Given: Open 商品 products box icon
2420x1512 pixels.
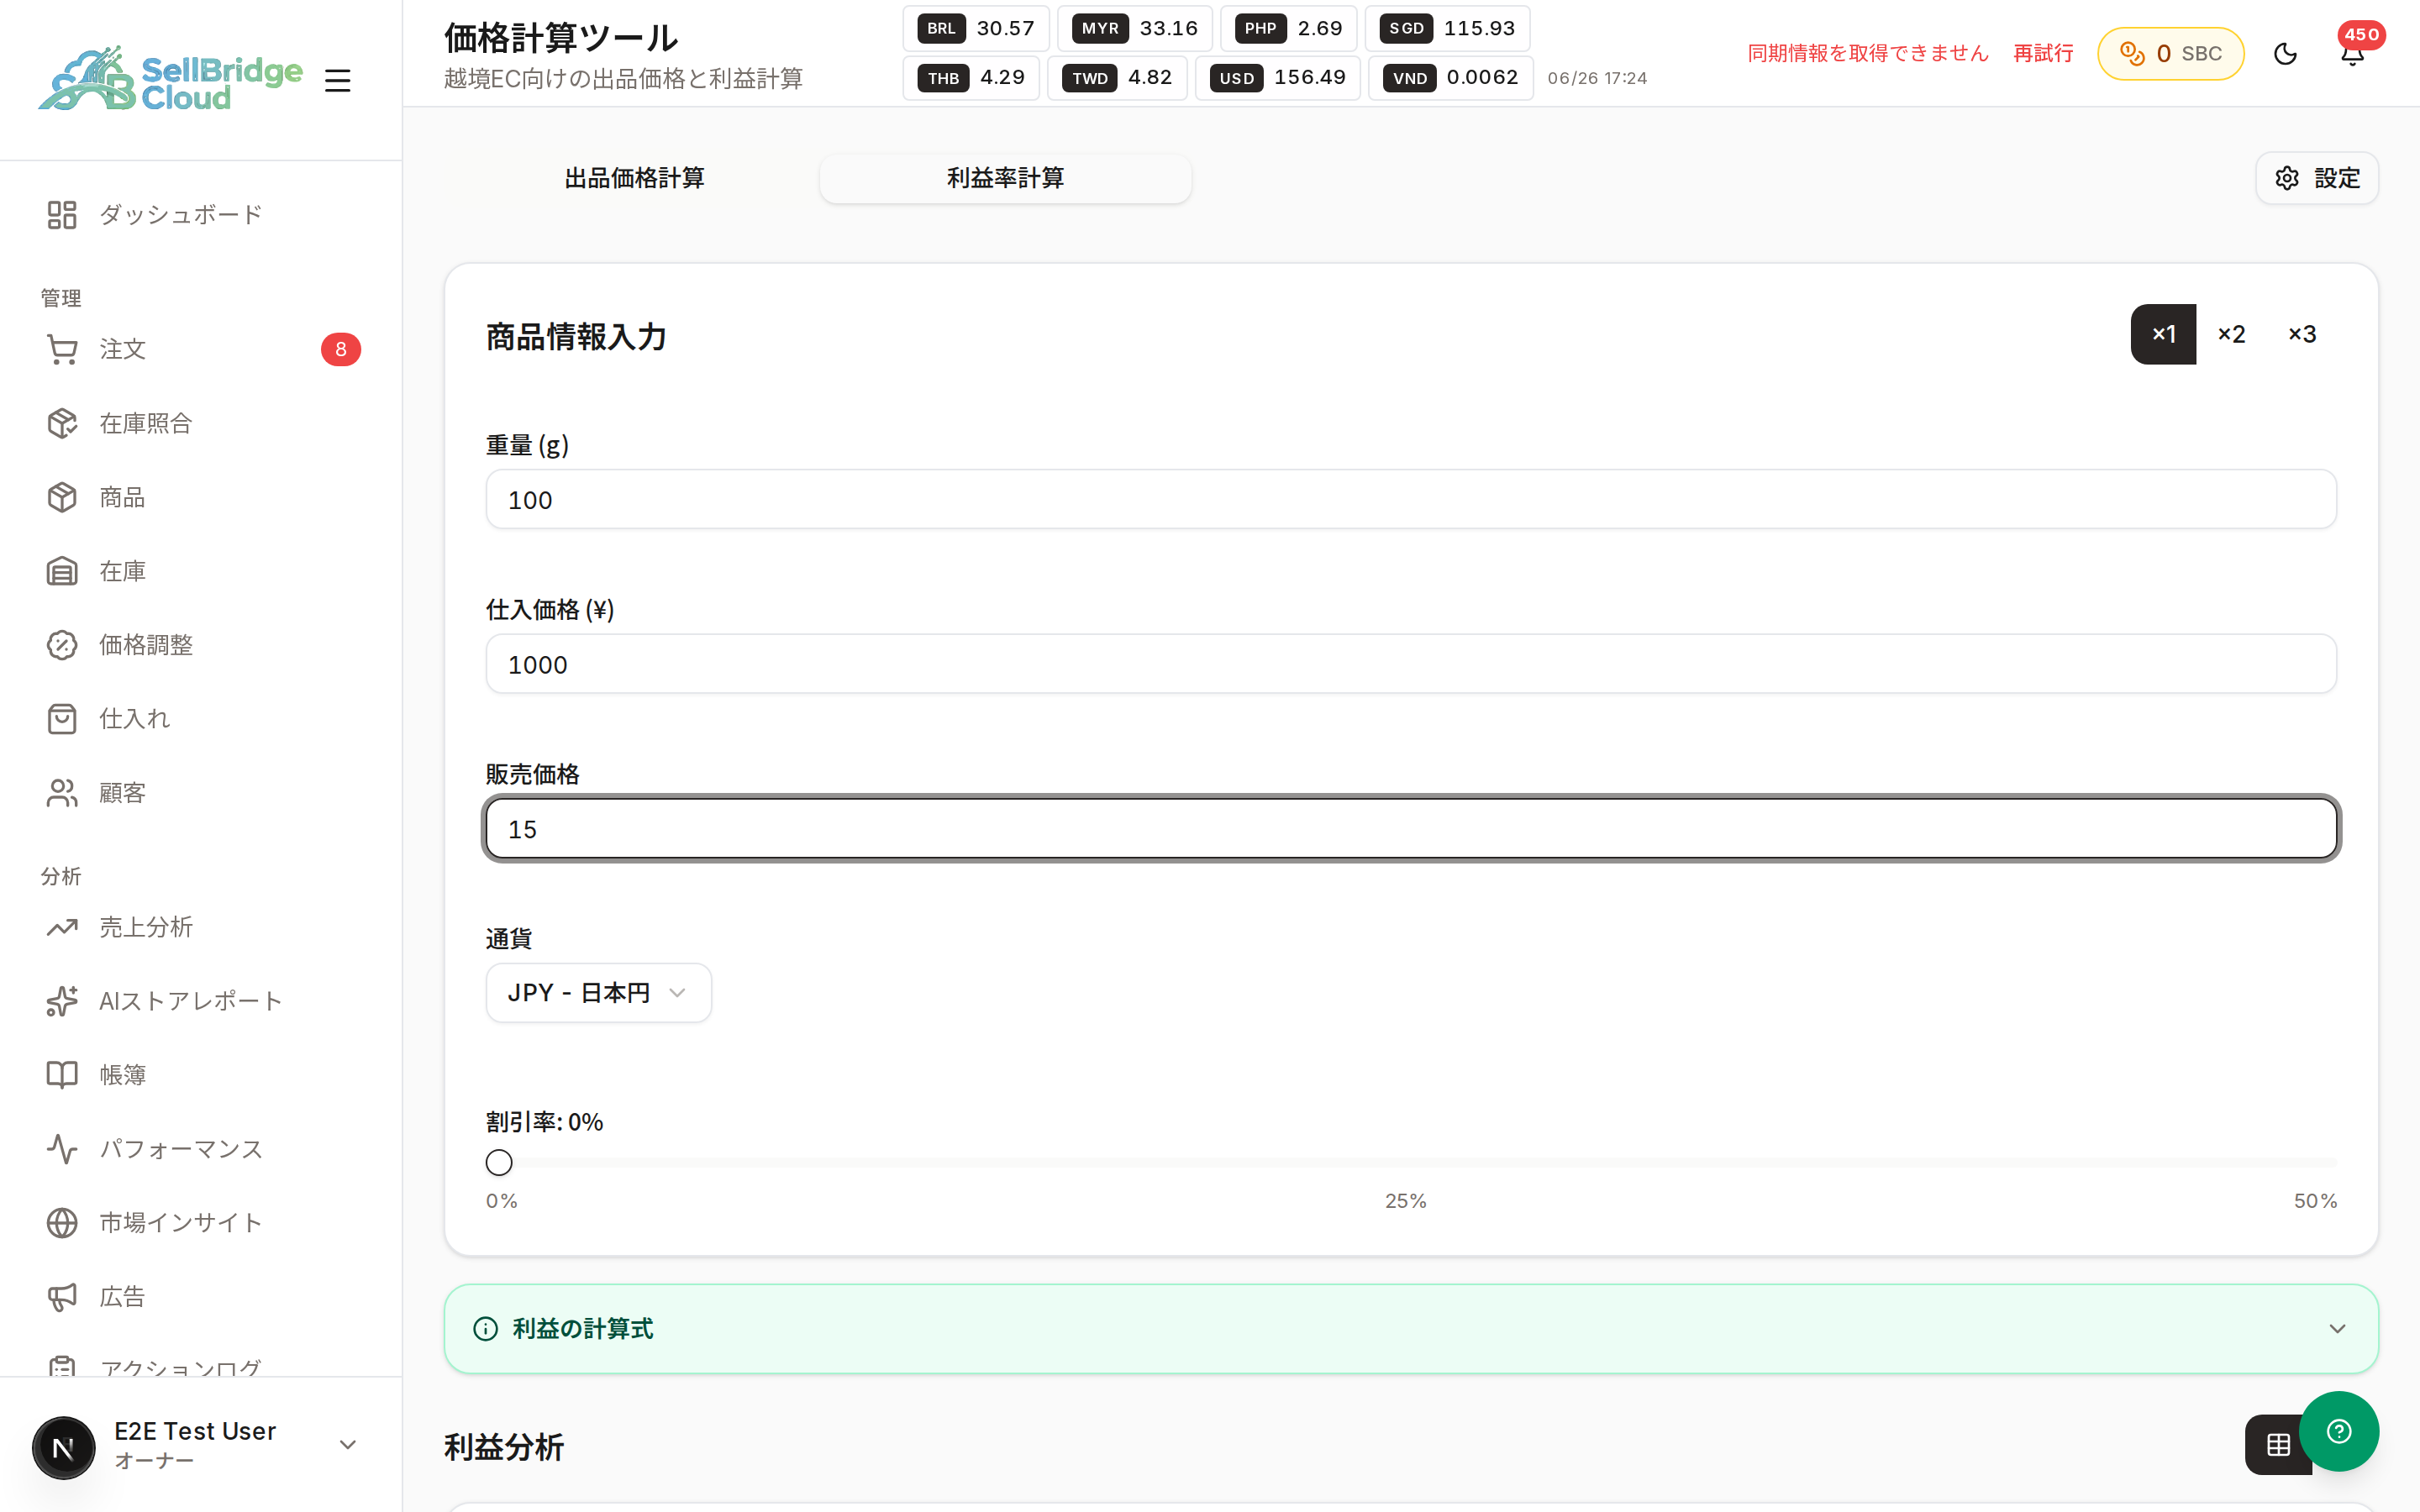Looking at the screenshot, I should coord(62,497).
